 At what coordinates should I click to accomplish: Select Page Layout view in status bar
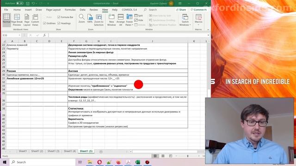163,156
